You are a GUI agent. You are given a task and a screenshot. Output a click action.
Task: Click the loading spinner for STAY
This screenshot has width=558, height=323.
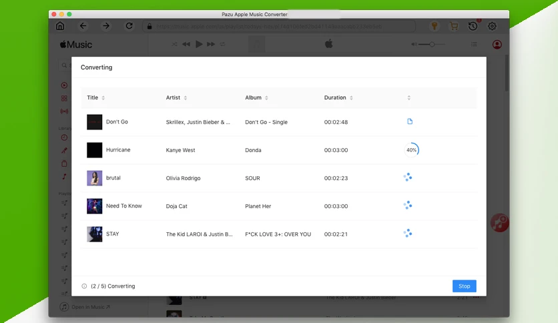(408, 234)
